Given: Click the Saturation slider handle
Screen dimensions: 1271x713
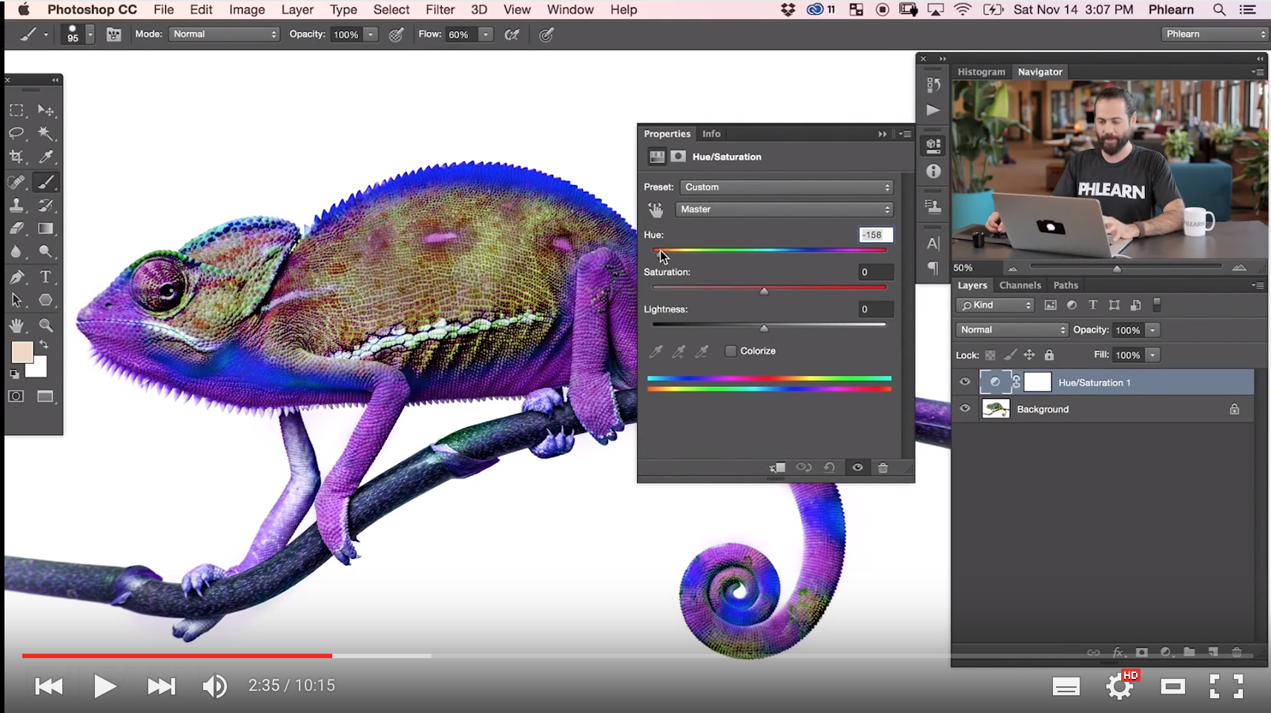Looking at the screenshot, I should coord(764,291).
